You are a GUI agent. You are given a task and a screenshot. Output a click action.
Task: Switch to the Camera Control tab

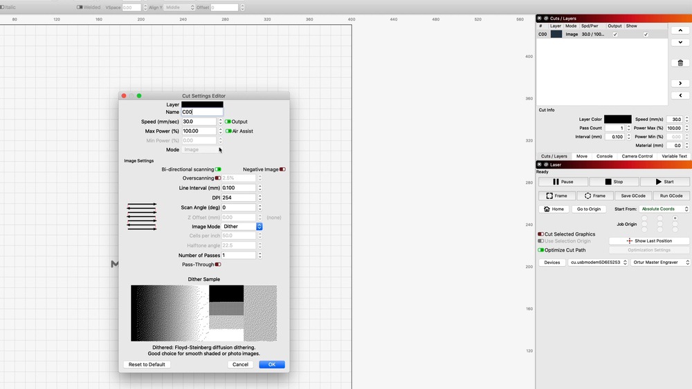637,156
